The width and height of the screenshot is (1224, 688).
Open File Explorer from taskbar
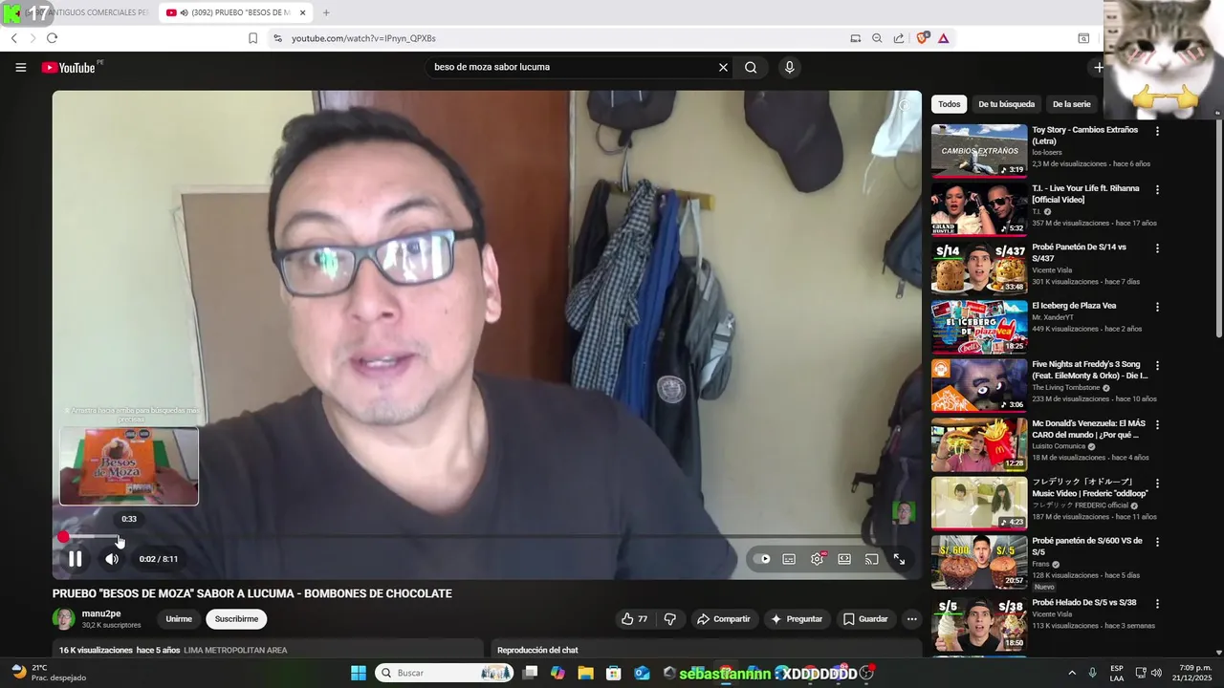click(585, 673)
